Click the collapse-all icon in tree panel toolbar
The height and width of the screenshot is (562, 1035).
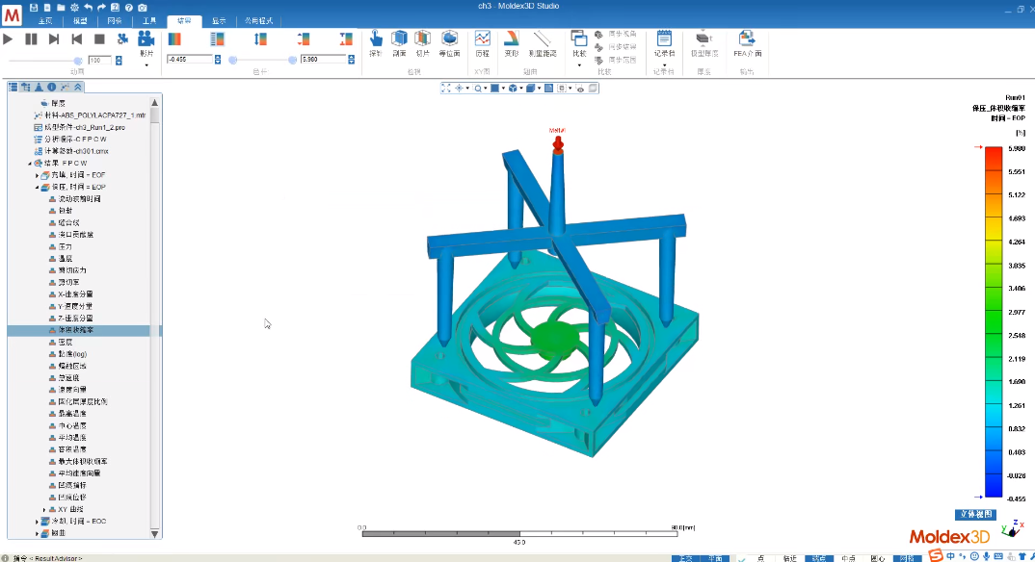(78, 87)
